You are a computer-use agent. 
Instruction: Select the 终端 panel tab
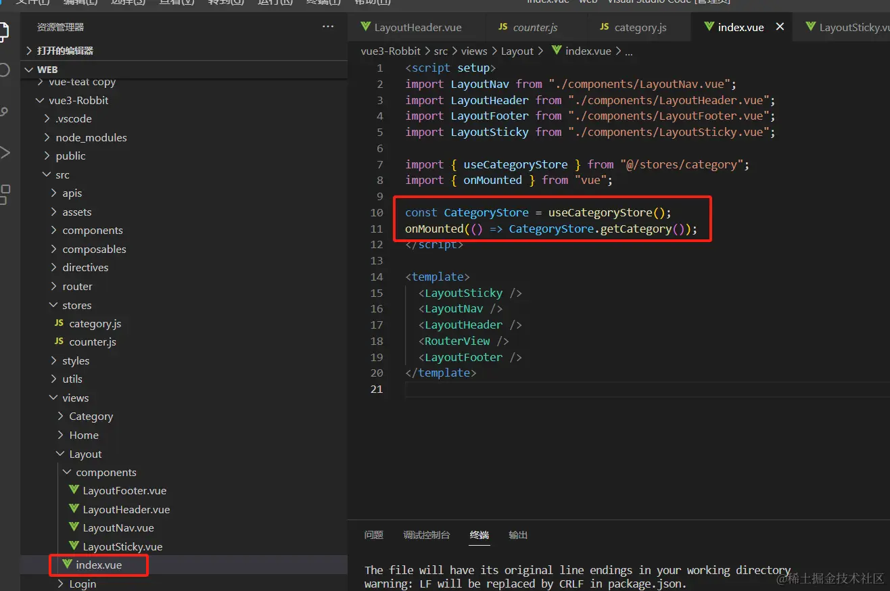[479, 535]
